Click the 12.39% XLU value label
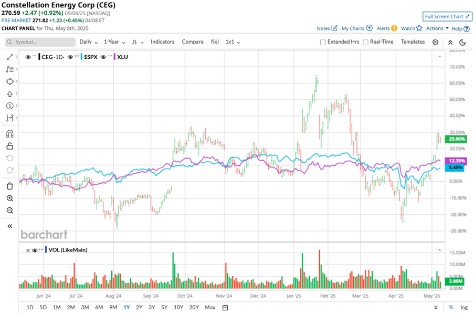Viewport: 474px width, 314px height. click(x=456, y=161)
